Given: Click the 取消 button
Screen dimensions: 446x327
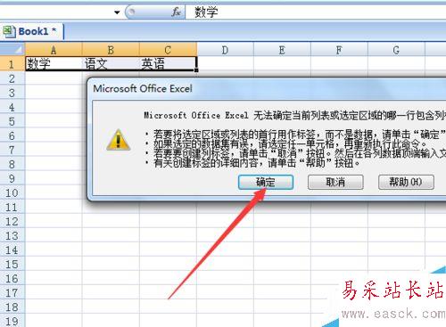Looking at the screenshot, I should tap(335, 182).
